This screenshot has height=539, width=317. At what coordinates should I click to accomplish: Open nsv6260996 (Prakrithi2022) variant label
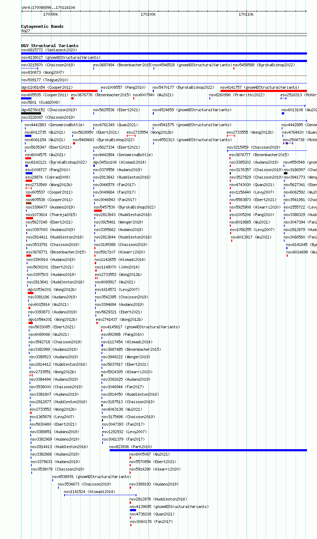point(237,95)
